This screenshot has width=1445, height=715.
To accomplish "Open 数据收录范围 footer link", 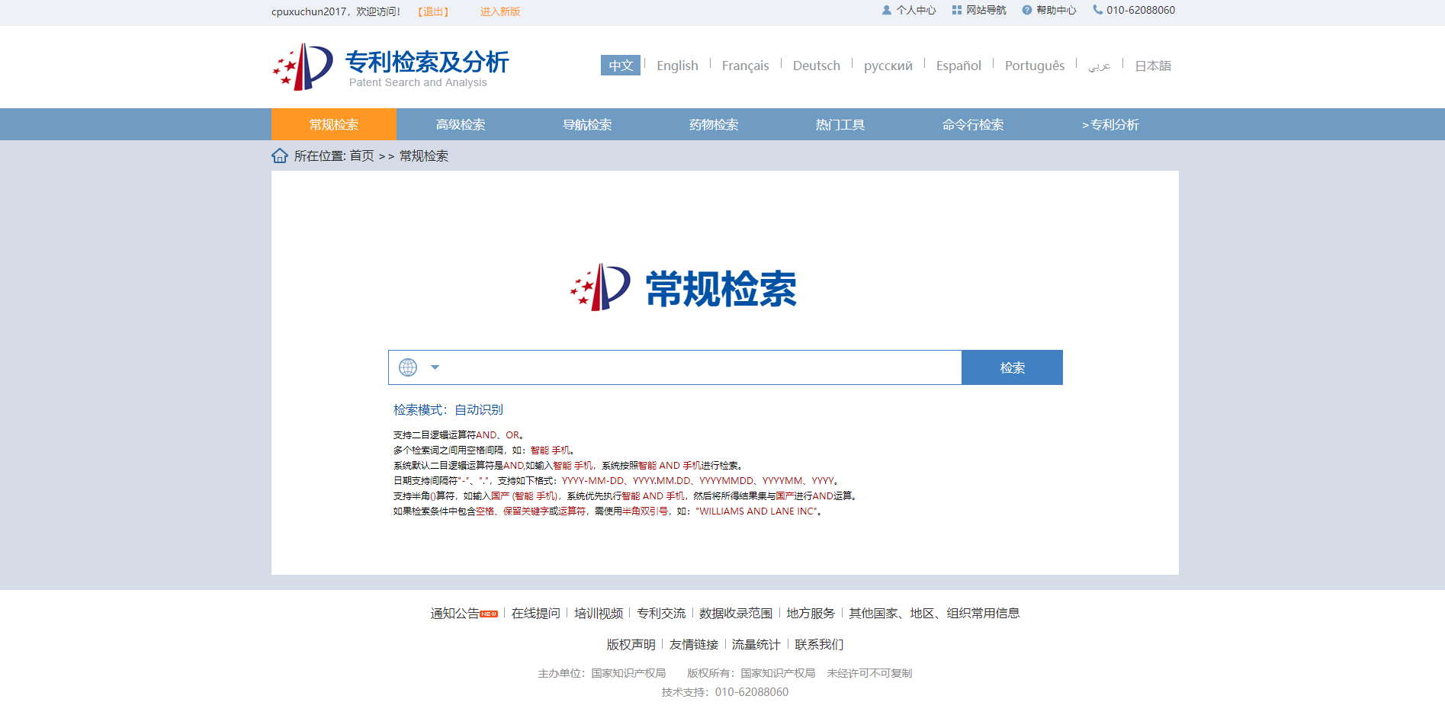I will tap(736, 613).
